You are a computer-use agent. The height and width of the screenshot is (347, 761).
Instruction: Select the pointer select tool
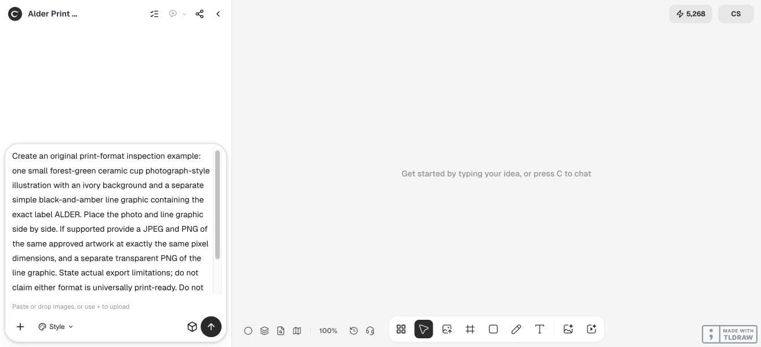pos(424,329)
